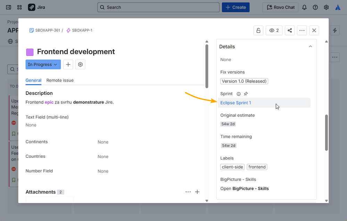
Task: Click the lock restrictions icon
Action: [258, 31]
